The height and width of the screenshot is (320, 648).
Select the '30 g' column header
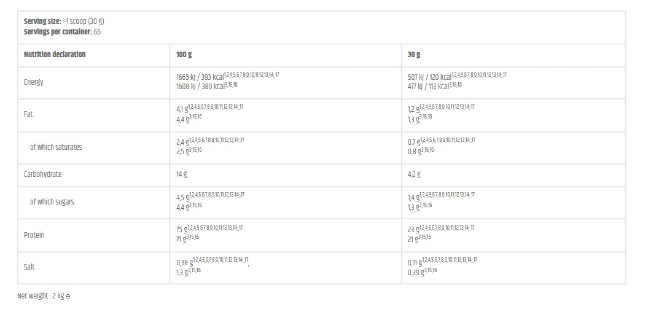click(x=414, y=55)
